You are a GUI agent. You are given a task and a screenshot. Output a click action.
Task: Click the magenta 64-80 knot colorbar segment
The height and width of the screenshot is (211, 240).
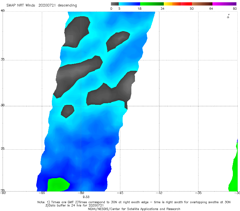click(x=224, y=4)
